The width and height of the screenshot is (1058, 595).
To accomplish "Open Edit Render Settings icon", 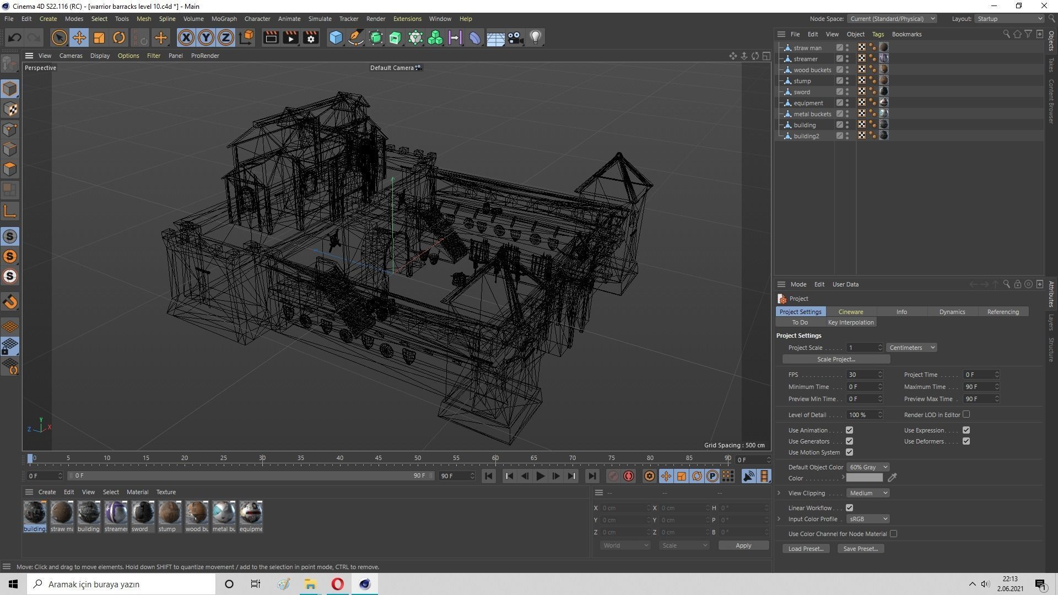I will [x=311, y=37].
